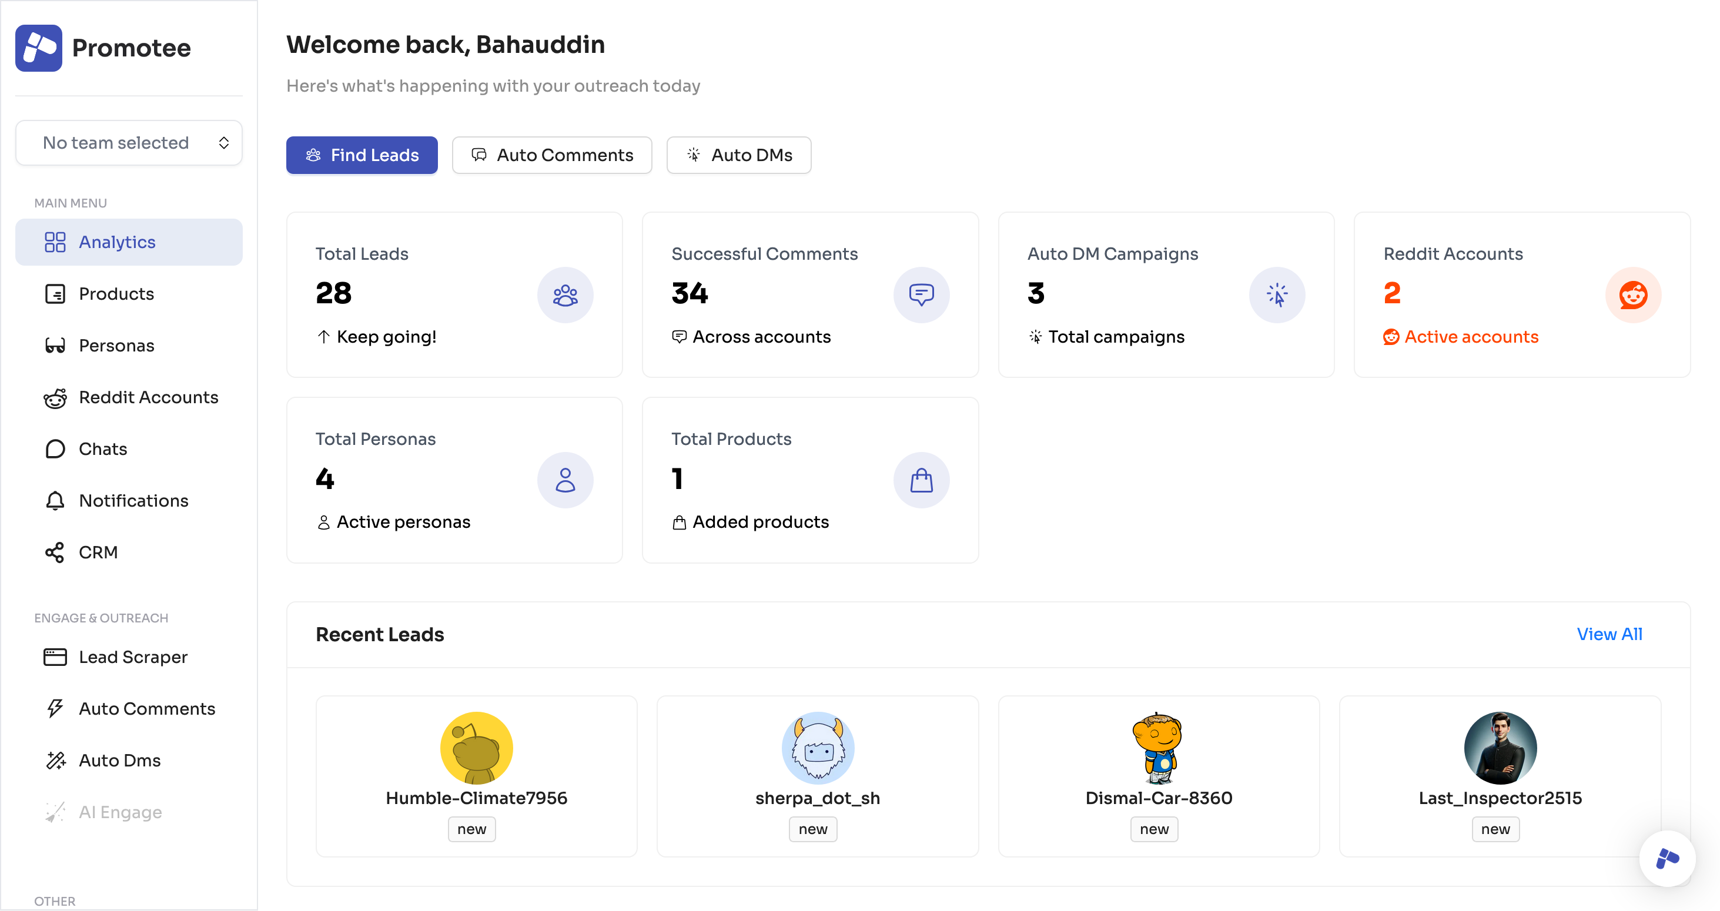Go to Products in main menu

pyautogui.click(x=116, y=294)
